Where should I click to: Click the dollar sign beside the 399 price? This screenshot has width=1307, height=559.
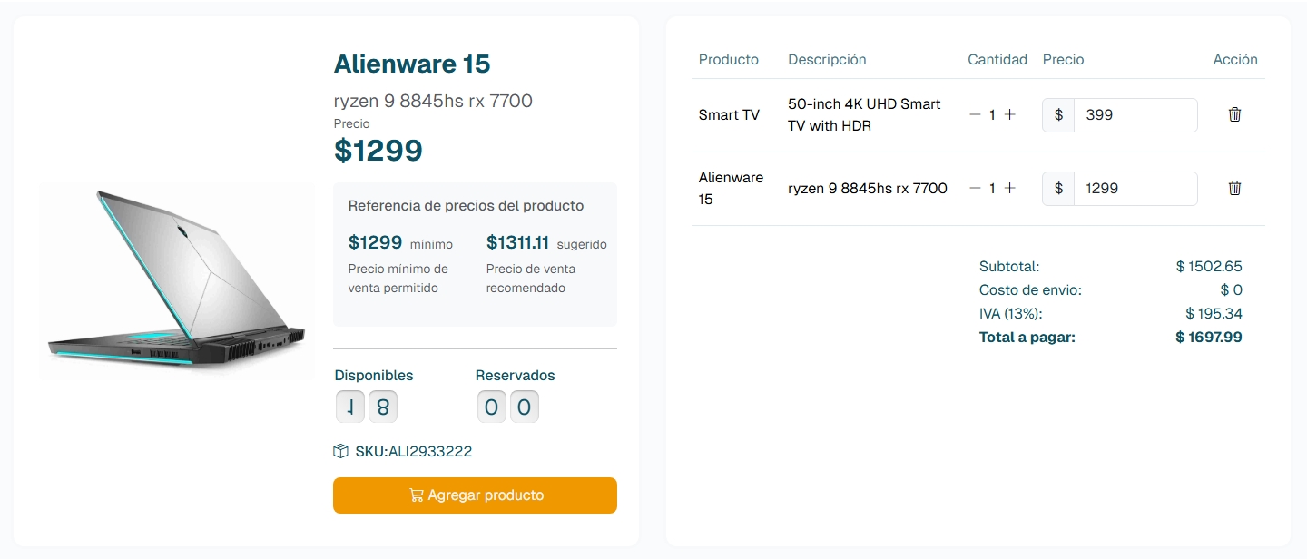[1058, 115]
